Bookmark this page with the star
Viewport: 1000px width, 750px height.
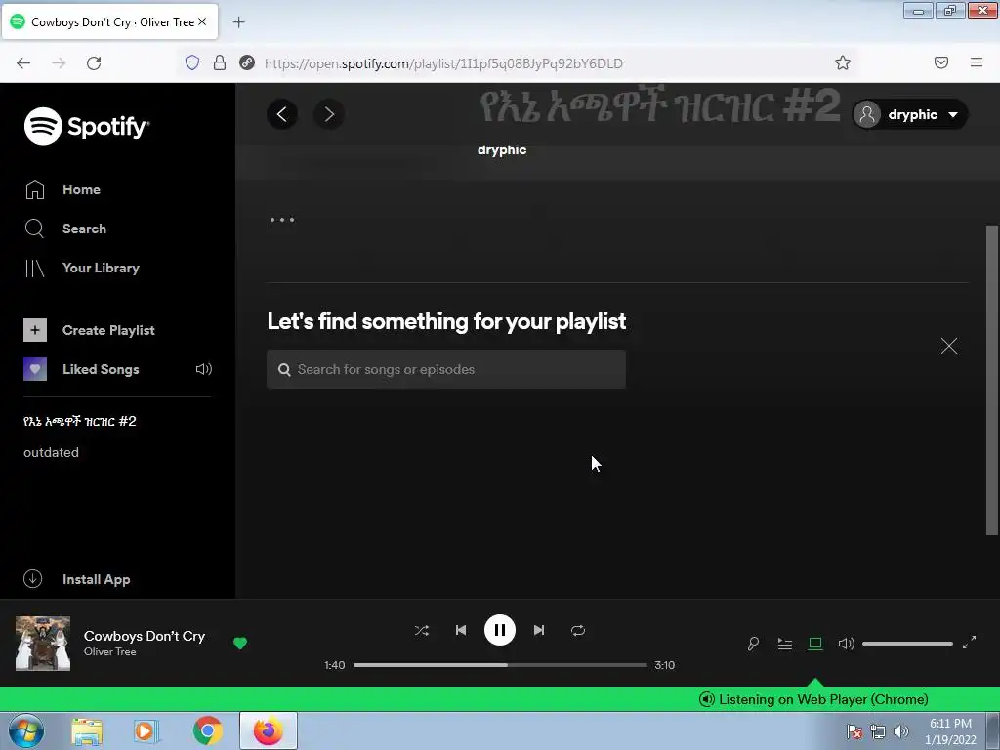tap(843, 62)
